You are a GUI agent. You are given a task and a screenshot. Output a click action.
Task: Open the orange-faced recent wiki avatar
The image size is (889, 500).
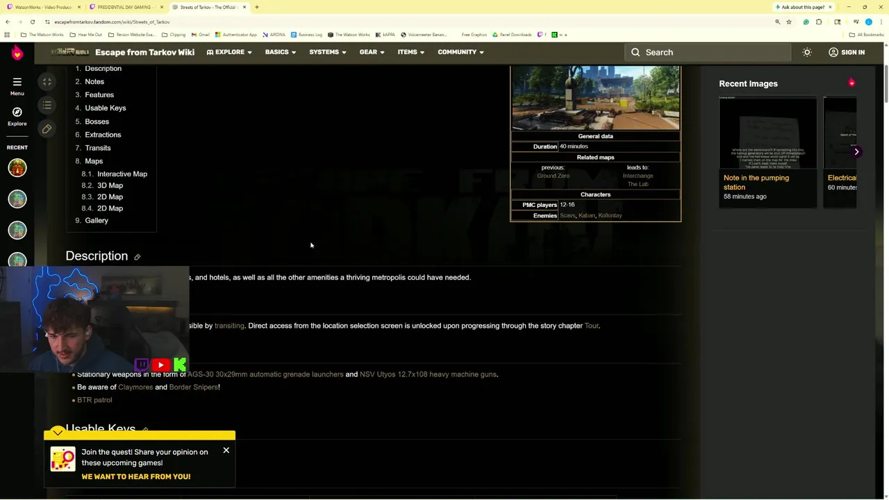[17, 167]
